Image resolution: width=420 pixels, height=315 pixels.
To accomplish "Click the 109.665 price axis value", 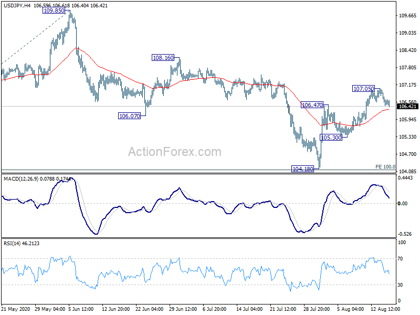I will click(x=408, y=16).
